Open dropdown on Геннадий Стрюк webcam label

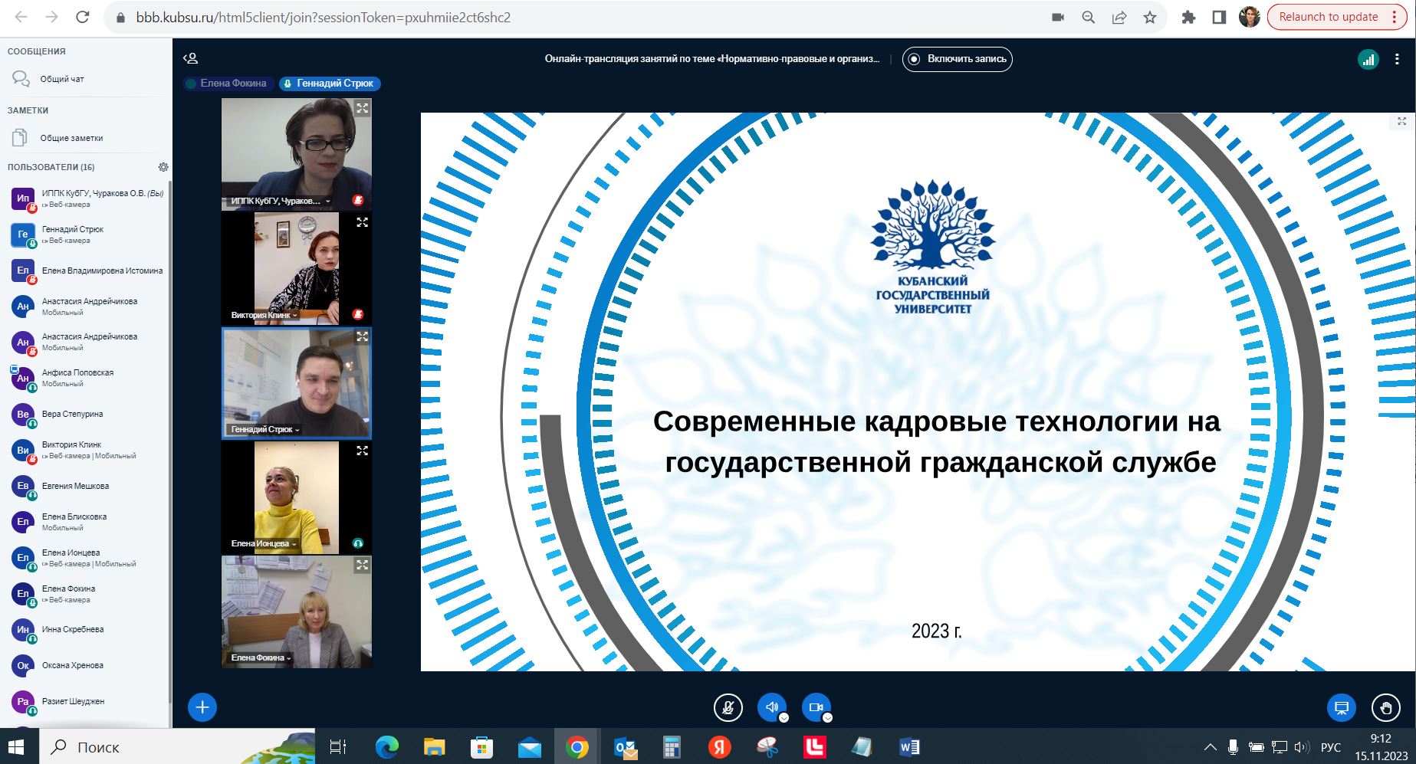tap(265, 429)
